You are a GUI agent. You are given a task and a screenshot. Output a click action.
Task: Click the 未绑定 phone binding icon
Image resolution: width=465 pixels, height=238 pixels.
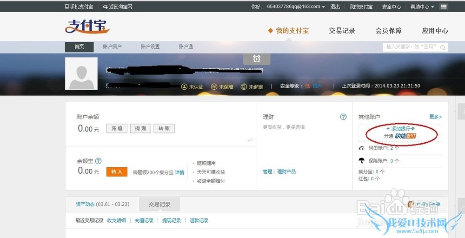click(244, 86)
